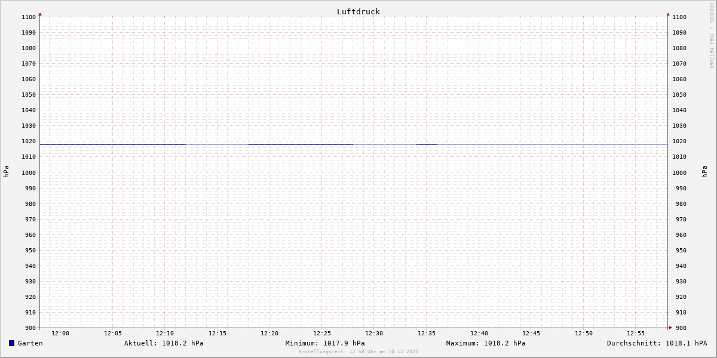Screen dimensions: 717x358
Task: Click the Garten legend label
Action: point(30,343)
